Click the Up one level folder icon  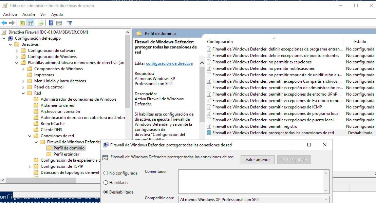click(22, 23)
